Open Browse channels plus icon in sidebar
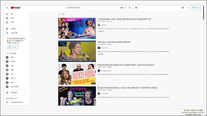 pyautogui.click(x=7, y=93)
